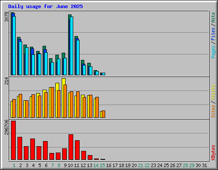Click day 15 on the x-axis
Image resolution: width=218 pixels, height=170 pixels.
point(102,165)
